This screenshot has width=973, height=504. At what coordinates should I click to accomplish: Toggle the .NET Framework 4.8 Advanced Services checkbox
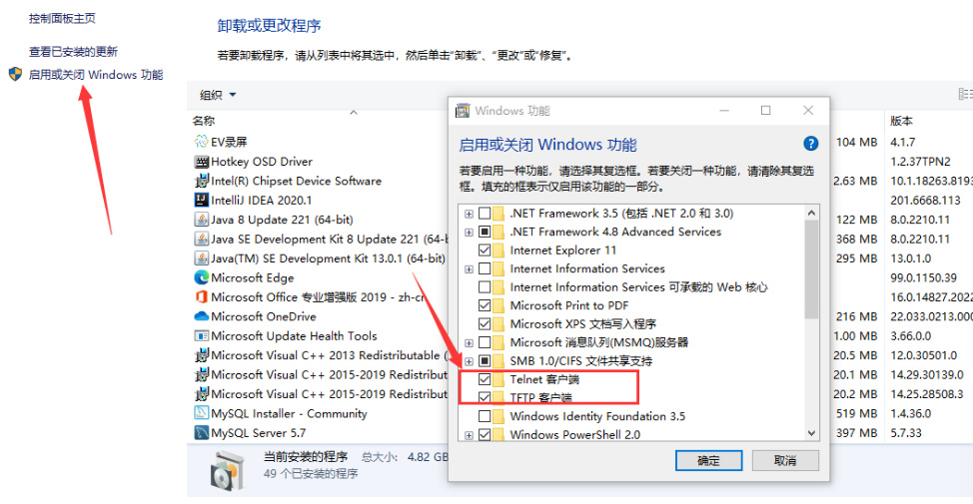[x=485, y=232]
